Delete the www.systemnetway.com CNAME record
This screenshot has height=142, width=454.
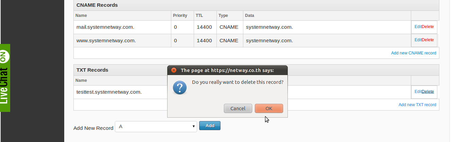428,40
